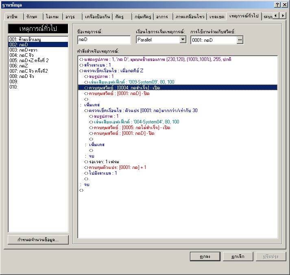The height and width of the screenshot is (275, 290).
Task: Open the ภาพเคลื่อนไหว tab
Action: 190,17
